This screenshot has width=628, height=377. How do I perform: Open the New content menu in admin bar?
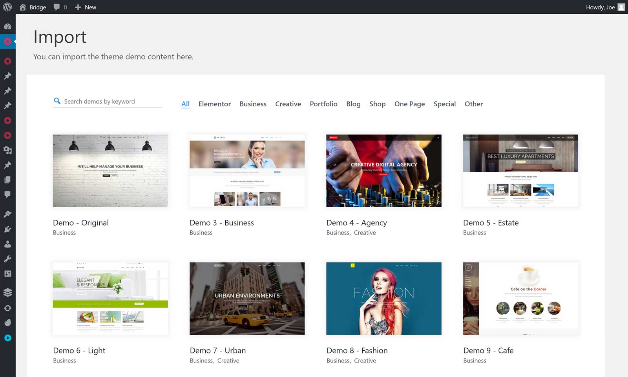coord(86,7)
